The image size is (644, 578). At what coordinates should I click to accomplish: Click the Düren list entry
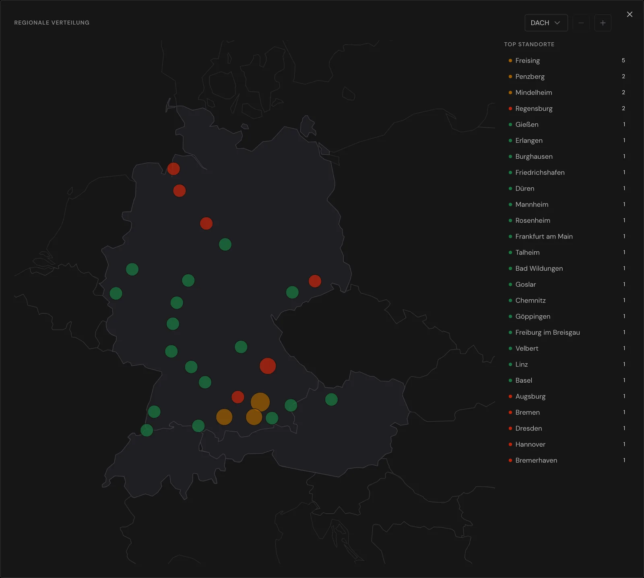567,189
